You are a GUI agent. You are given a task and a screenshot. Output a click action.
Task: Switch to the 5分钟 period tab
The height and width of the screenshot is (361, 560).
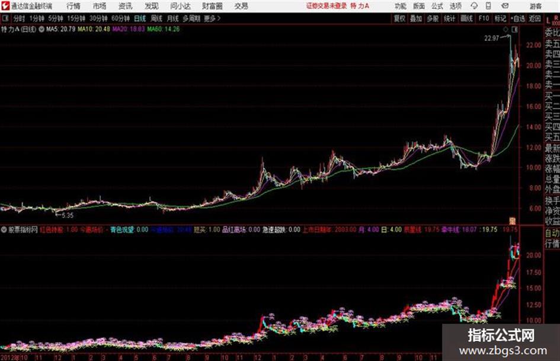tap(55, 18)
